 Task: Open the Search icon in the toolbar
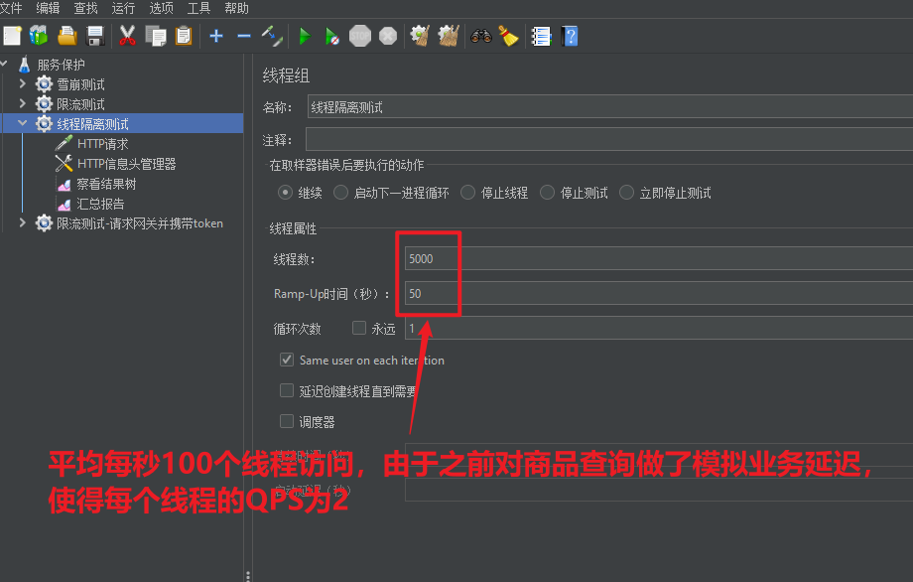click(480, 35)
